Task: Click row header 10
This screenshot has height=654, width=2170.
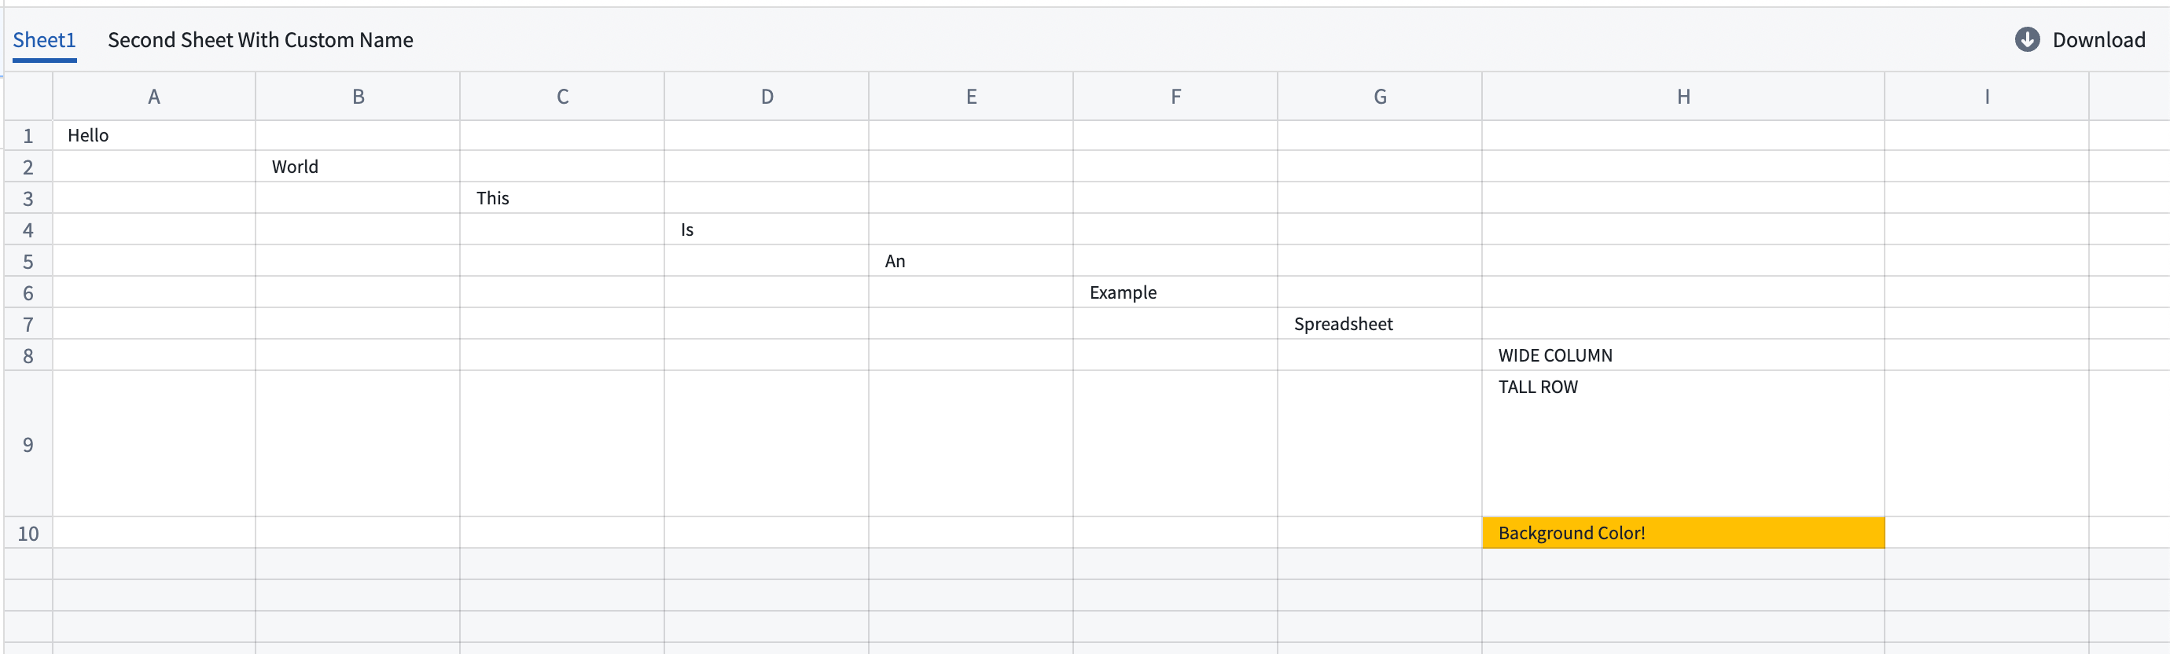Action: (x=28, y=532)
